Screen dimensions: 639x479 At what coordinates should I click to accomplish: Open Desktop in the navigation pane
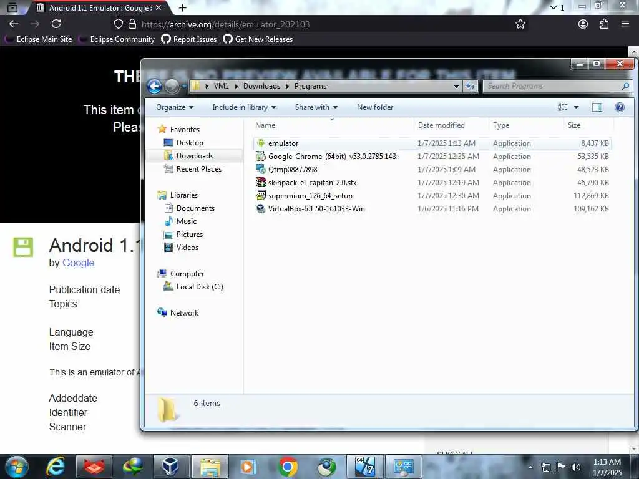pos(190,143)
